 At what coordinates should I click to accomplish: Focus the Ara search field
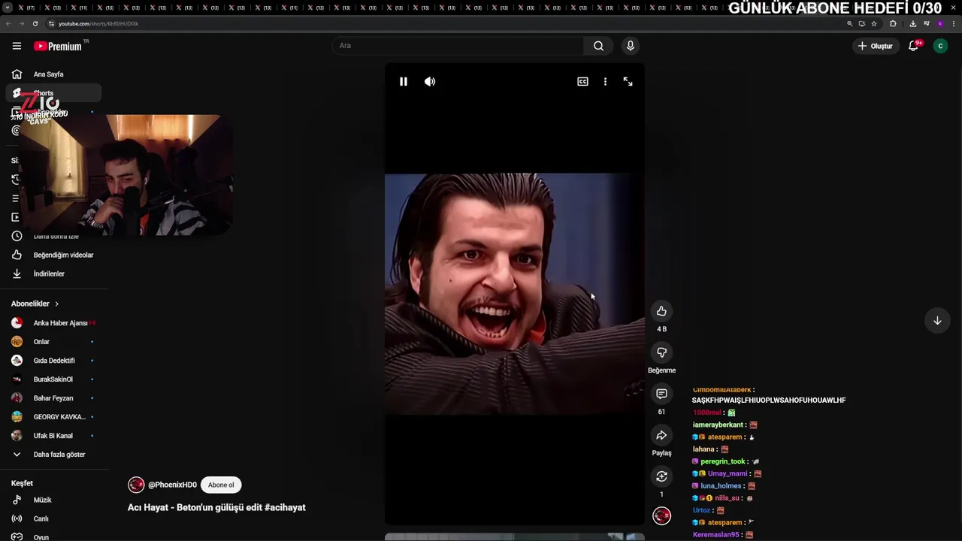pos(458,46)
